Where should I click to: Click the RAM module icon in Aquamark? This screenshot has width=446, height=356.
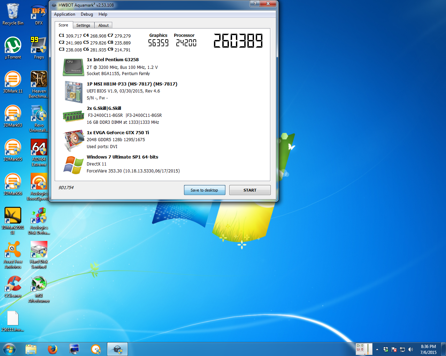(x=73, y=116)
